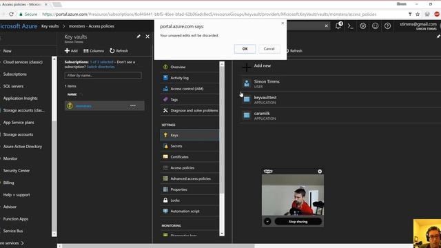Screen dimensions: 441x248
Task: Click the Microsoft Azure logo
Action: (19, 26)
